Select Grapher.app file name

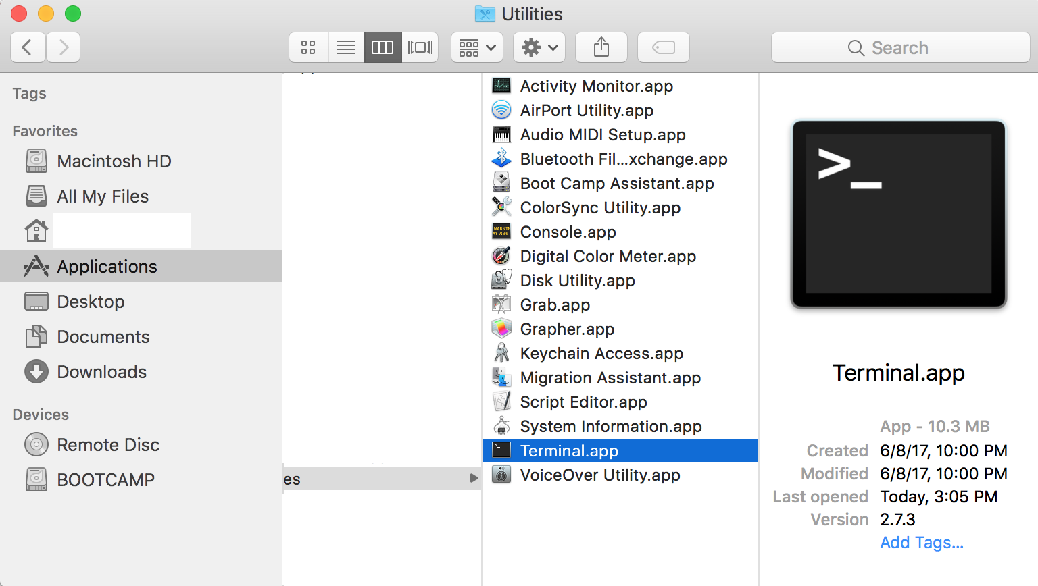567,329
